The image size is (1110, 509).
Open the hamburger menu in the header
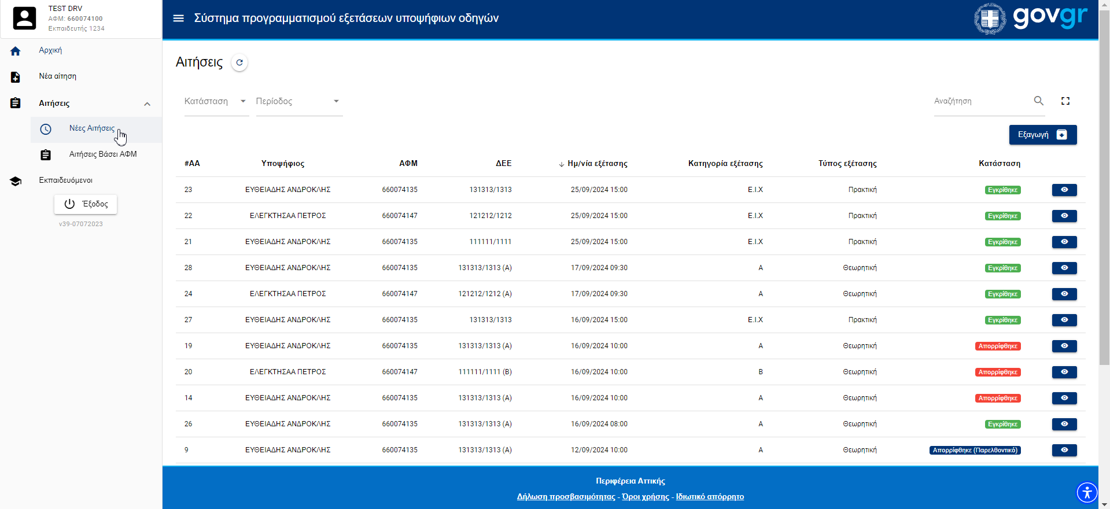tap(179, 19)
